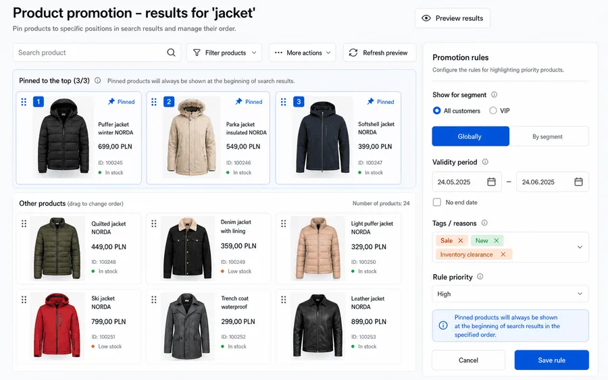Click drag handle on Ski jacket card
The width and height of the screenshot is (608, 380).
24,300
